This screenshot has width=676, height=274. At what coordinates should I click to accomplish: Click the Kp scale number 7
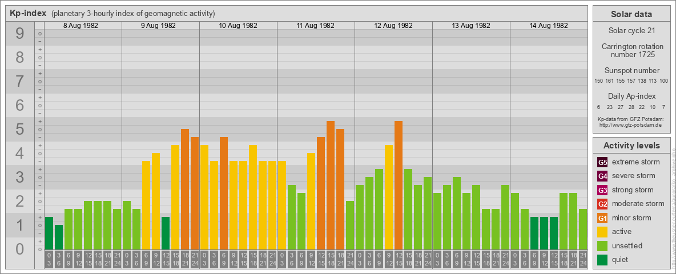[20, 82]
